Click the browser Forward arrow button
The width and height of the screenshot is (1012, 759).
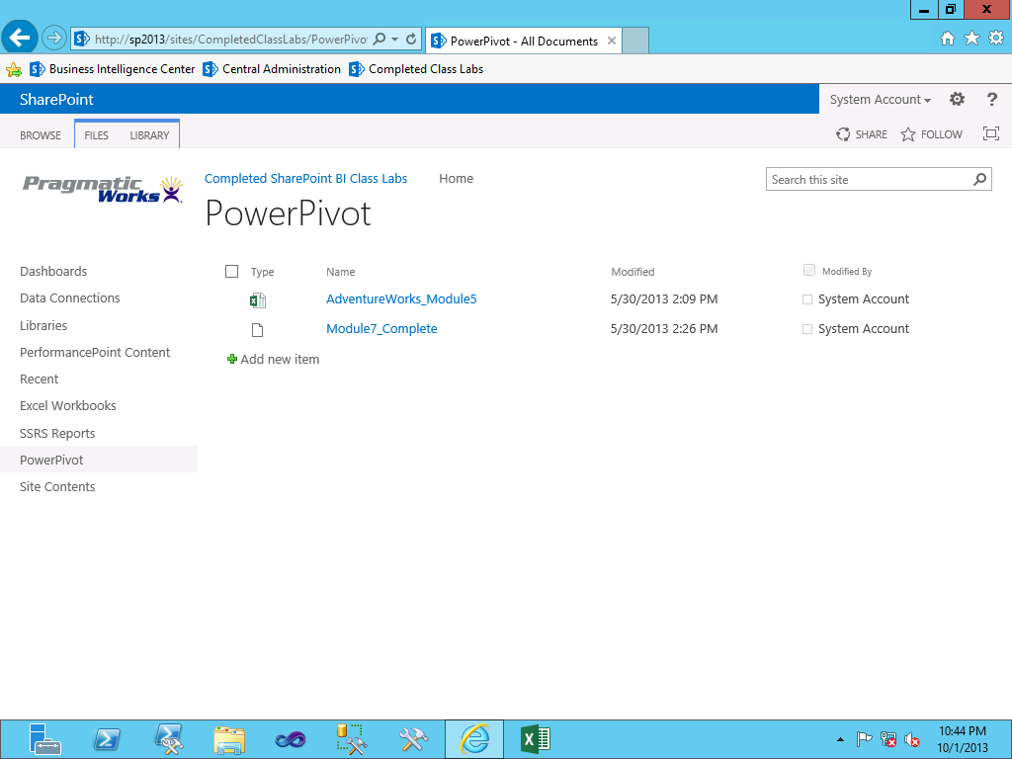pyautogui.click(x=54, y=39)
